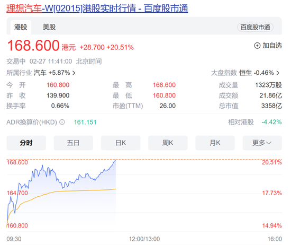This screenshot has width=291, height=245.
Task: Open the 汽车 industry chevron arrow
Action: pyautogui.click(x=74, y=73)
